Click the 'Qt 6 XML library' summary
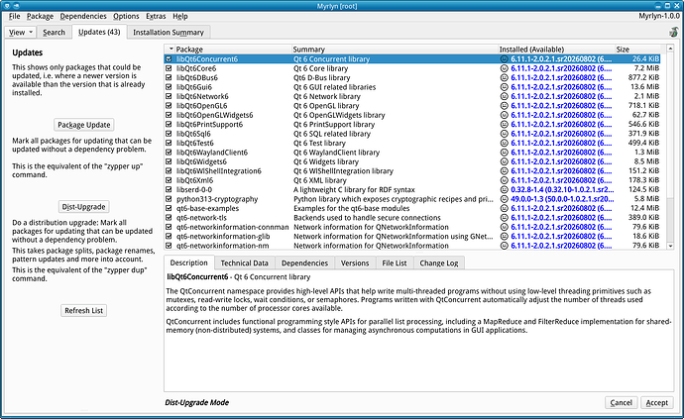Viewport: 684px width, 419px height. tap(320, 180)
